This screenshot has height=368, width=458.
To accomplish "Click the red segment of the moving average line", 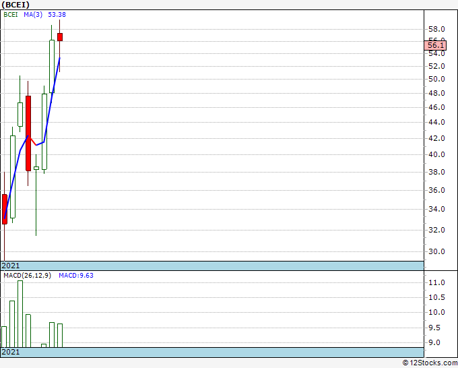I will click(32, 141).
